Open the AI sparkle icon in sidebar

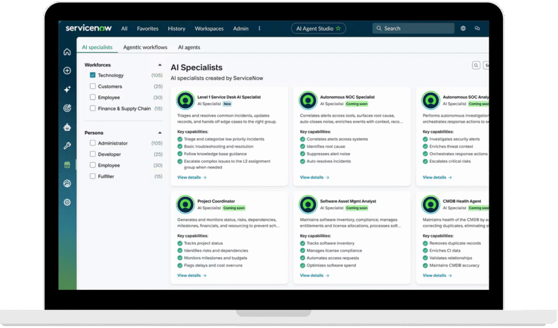(67, 89)
